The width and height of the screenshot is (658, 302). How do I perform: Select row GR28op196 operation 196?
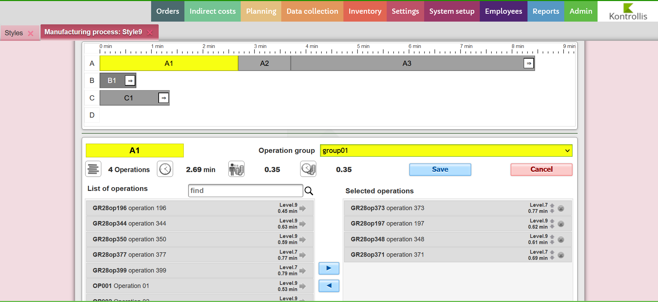pos(200,208)
